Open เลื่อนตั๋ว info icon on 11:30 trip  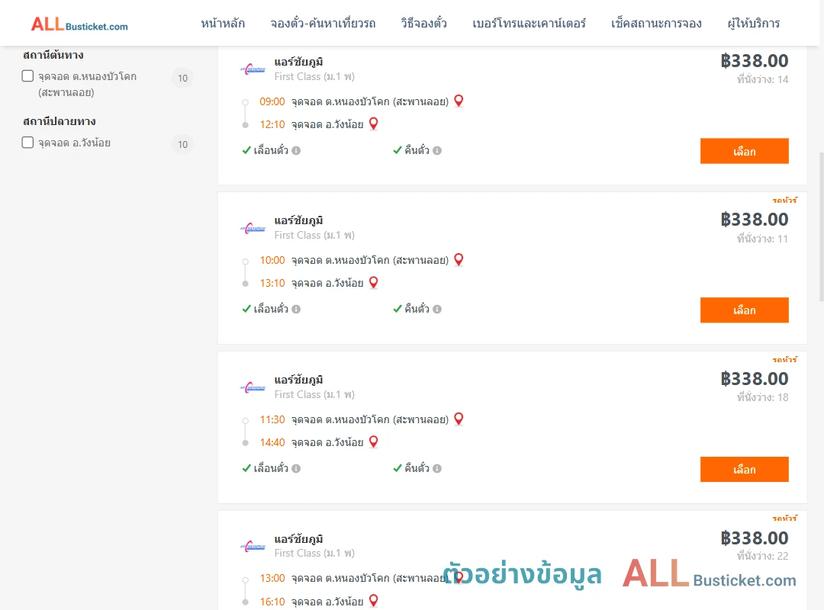tap(296, 469)
